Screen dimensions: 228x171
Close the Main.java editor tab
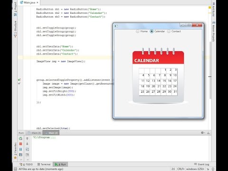(x=38, y=2)
